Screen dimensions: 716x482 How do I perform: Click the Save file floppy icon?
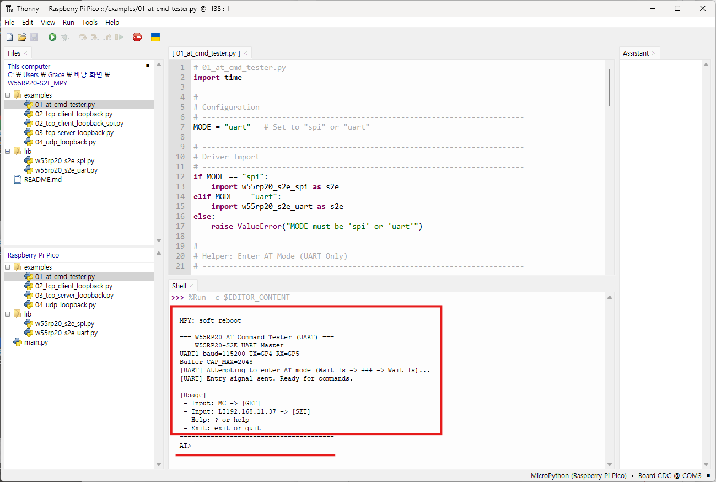pos(34,37)
